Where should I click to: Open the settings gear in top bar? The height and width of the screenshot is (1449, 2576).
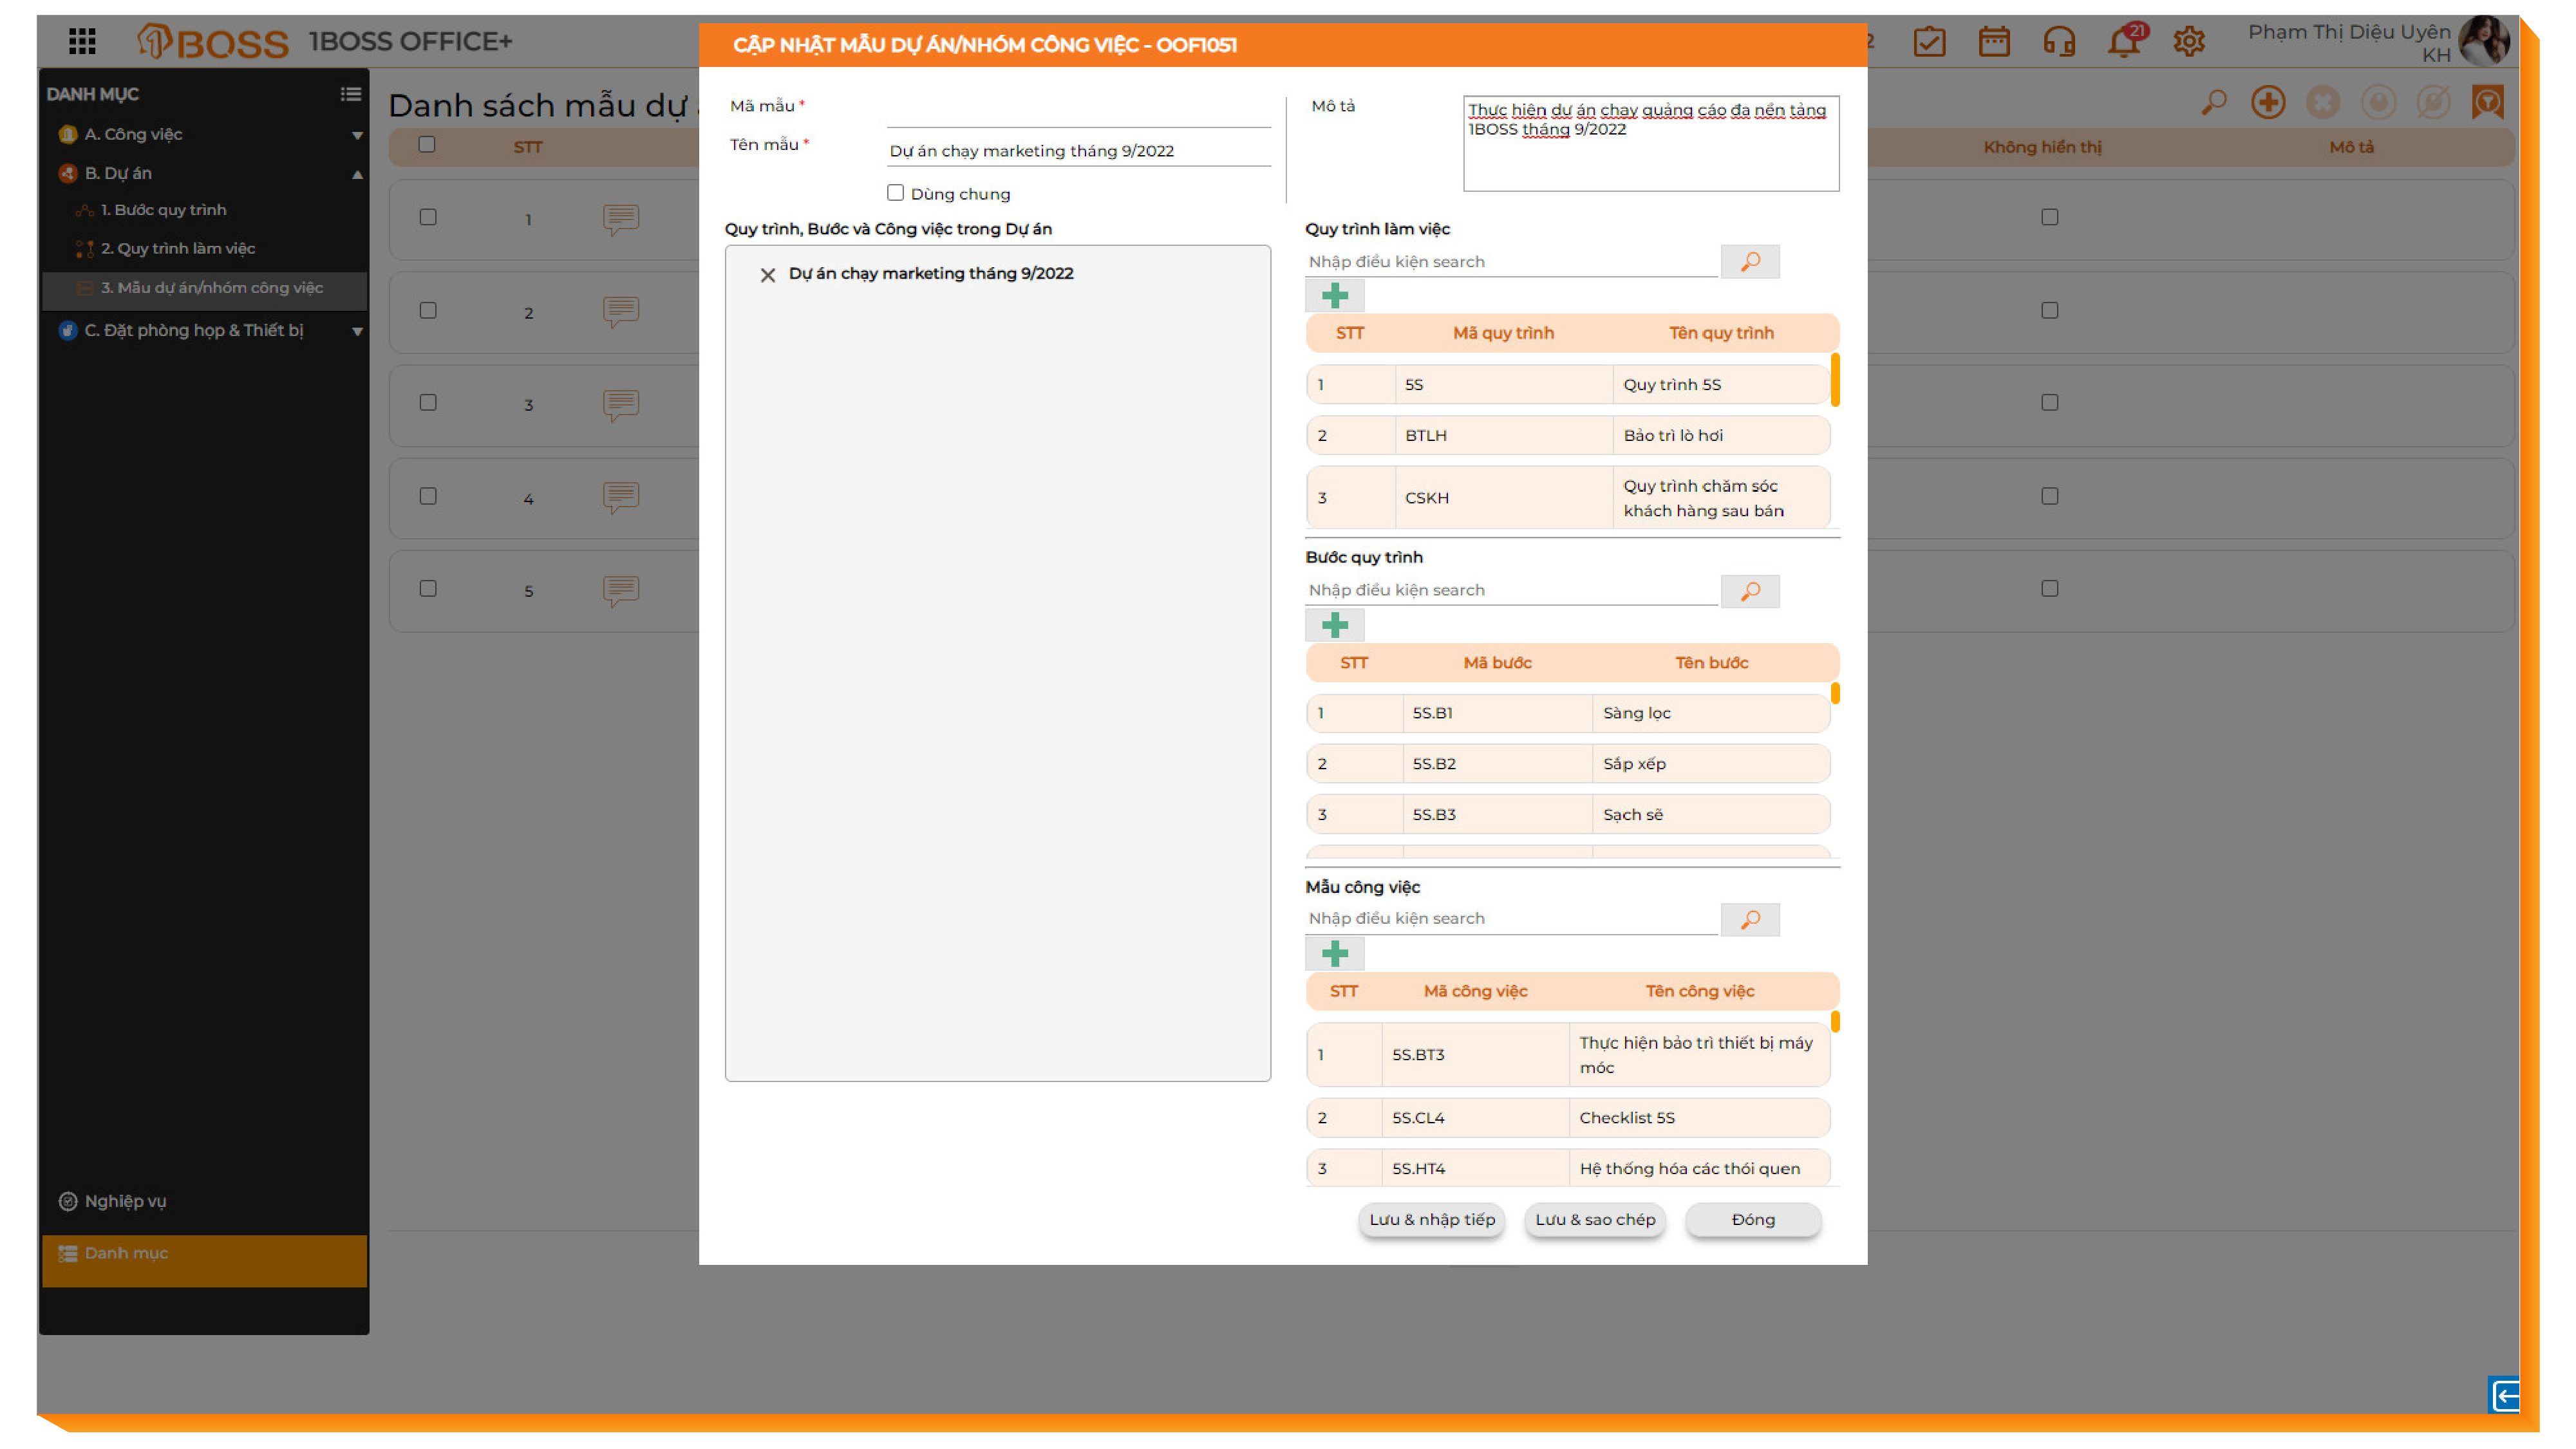tap(2188, 42)
